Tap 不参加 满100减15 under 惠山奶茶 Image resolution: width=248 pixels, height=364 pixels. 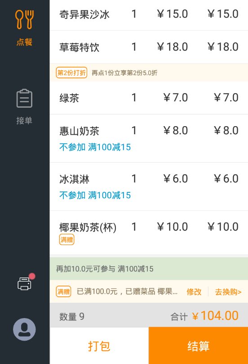[x=95, y=147]
